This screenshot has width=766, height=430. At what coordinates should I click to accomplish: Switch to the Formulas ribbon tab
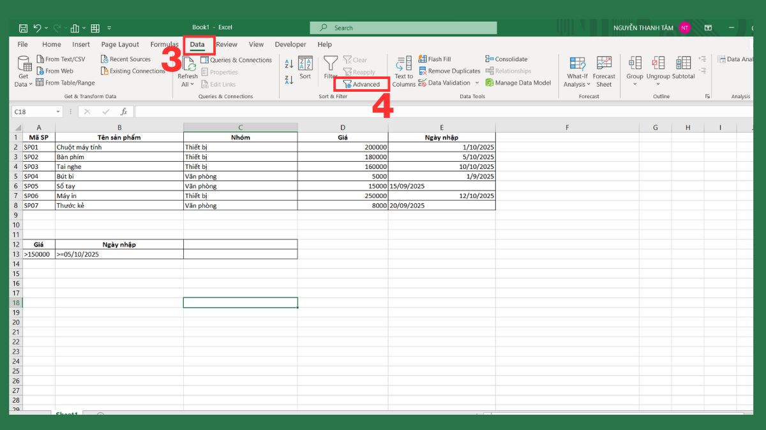click(164, 45)
